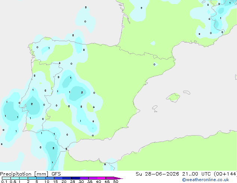Pick the 15–20 mm legend swatch
Viewport: 237px width, 183px height.
tap(58, 178)
